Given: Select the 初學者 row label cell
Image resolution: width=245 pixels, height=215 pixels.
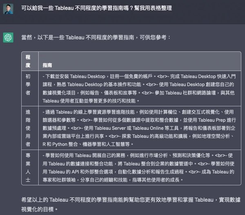Looking at the screenshot, I should 30,88.
